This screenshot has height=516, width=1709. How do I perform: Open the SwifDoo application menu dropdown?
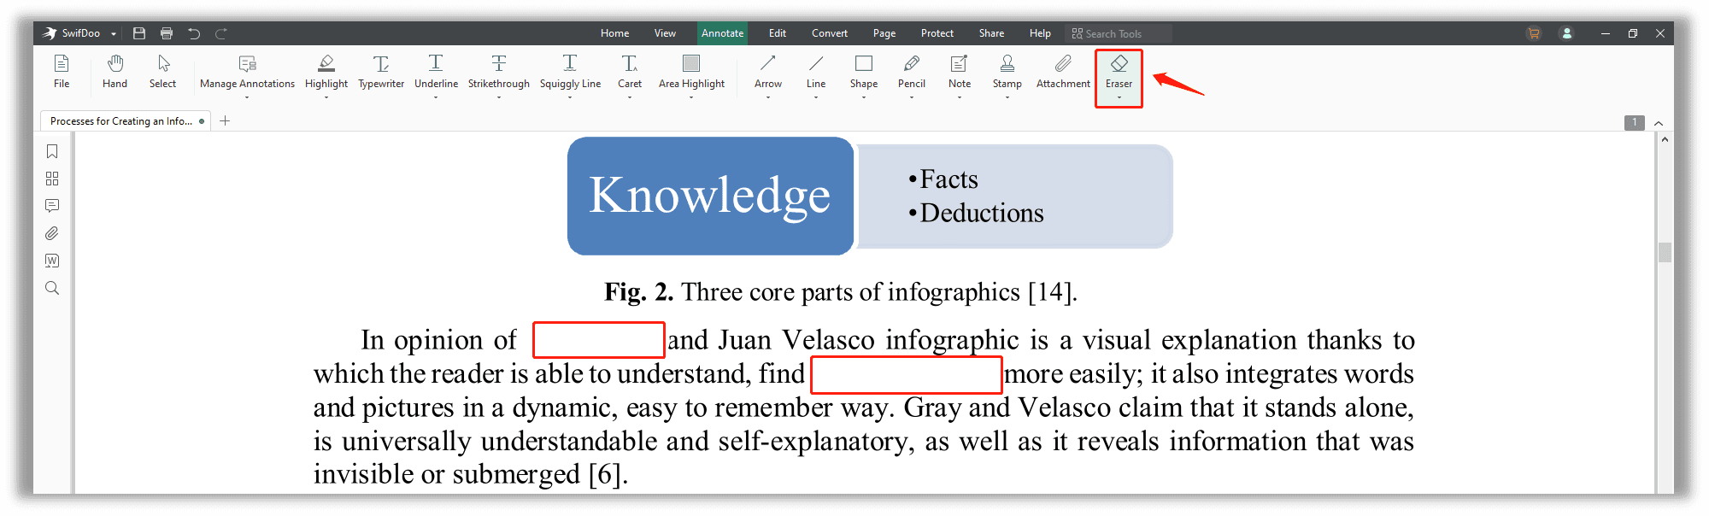click(114, 34)
